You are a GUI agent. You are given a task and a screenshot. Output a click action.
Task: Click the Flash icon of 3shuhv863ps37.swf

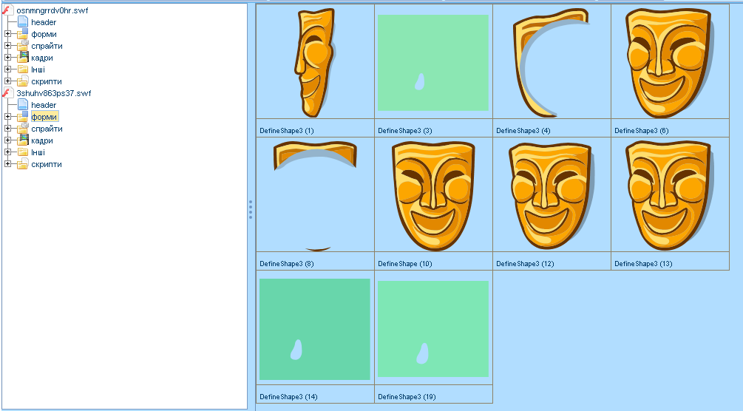pyautogui.click(x=7, y=93)
